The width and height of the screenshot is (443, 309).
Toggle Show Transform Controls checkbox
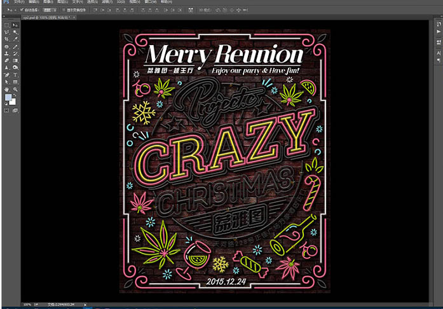62,10
